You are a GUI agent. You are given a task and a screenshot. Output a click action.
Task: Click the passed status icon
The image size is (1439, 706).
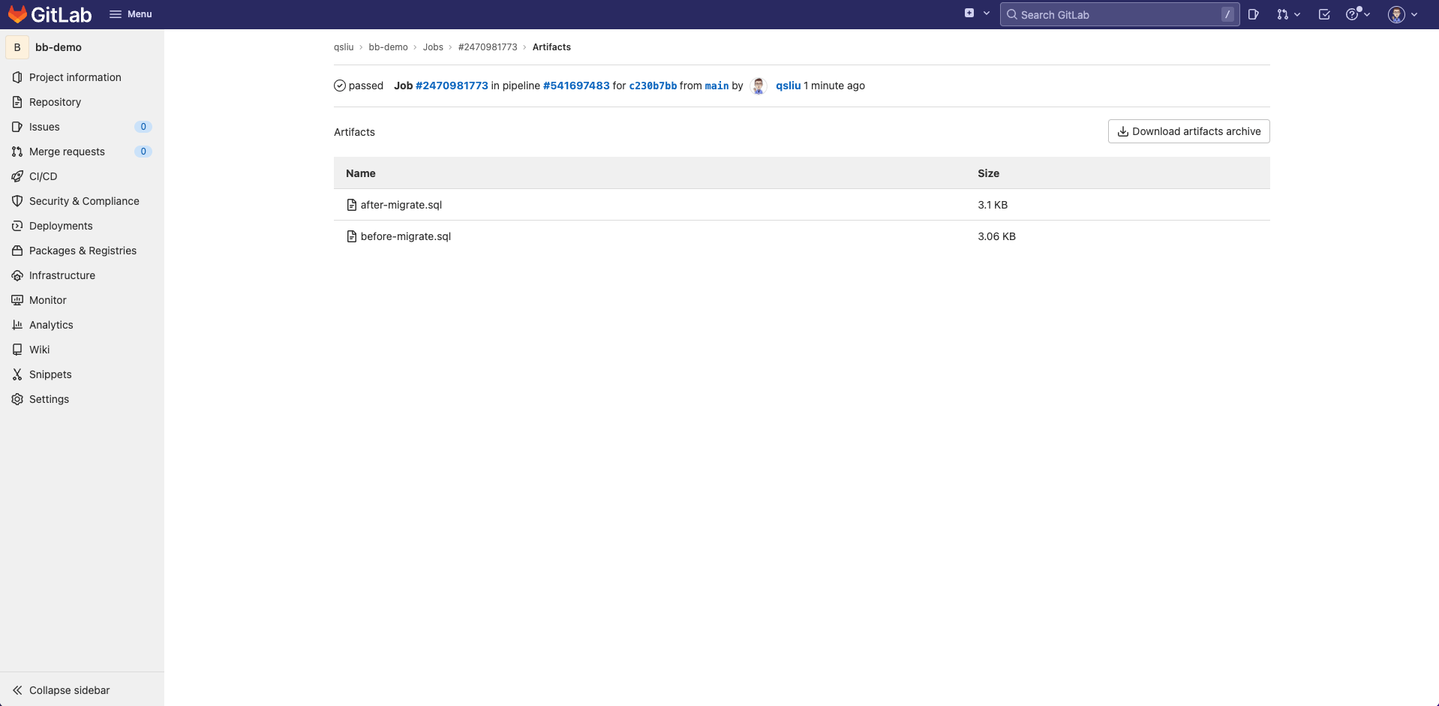click(x=340, y=86)
